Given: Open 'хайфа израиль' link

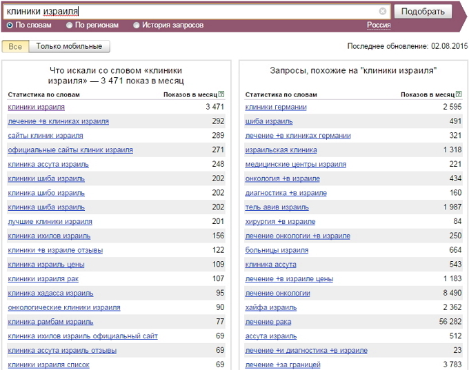Looking at the screenshot, I should [271, 307].
